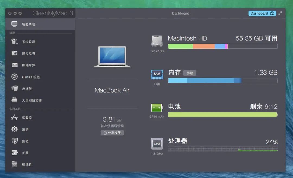The height and width of the screenshot is (178, 293).
Task: Click the RAM chip icon
Action: click(x=157, y=75)
